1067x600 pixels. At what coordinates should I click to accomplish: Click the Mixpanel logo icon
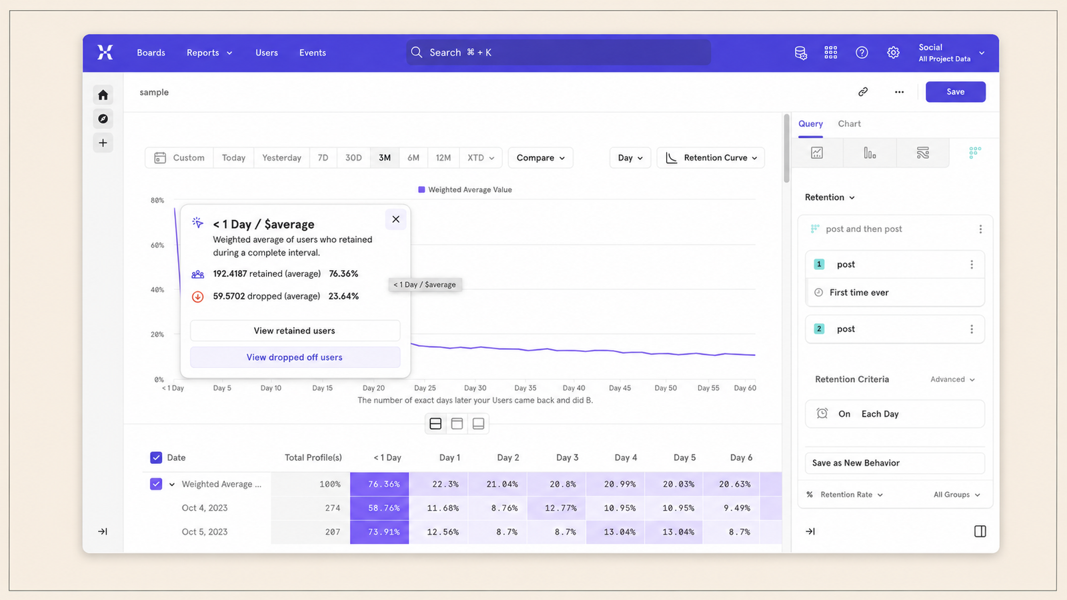coord(105,53)
